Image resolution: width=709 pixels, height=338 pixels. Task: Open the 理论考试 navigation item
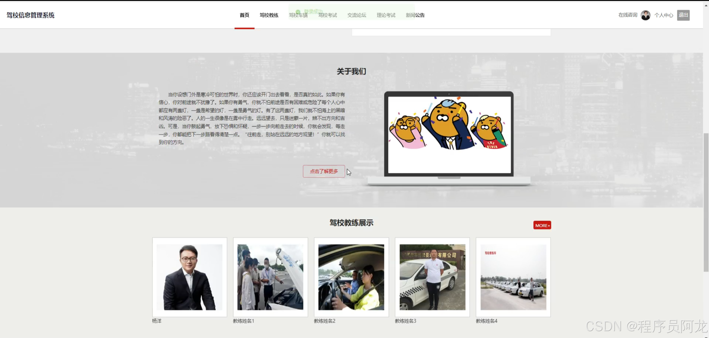386,15
